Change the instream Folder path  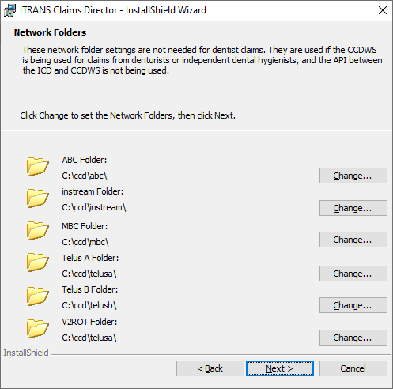[353, 208]
